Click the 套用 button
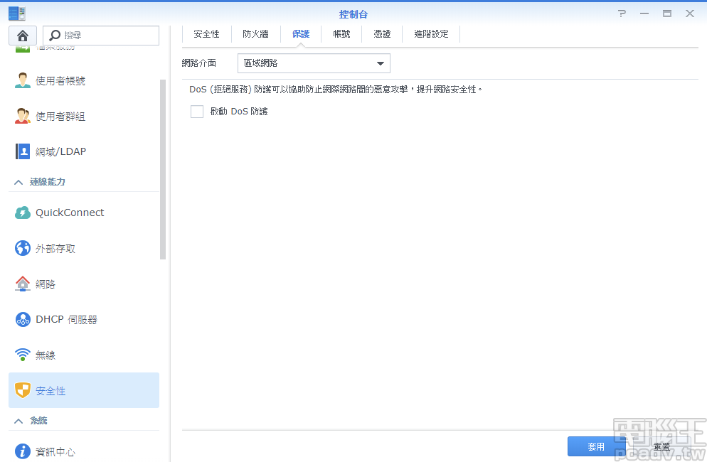707x462 pixels. [596, 446]
